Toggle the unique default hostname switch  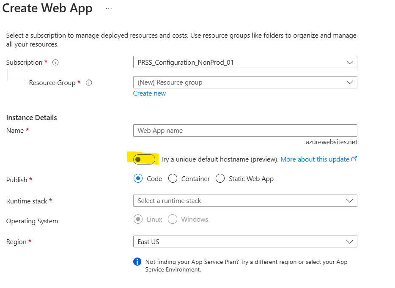pos(144,159)
